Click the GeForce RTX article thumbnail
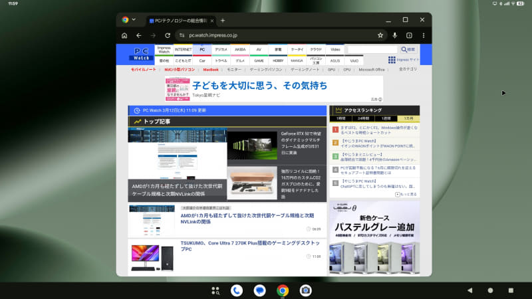Image resolution: width=532 pixels, height=299 pixels. click(252, 145)
